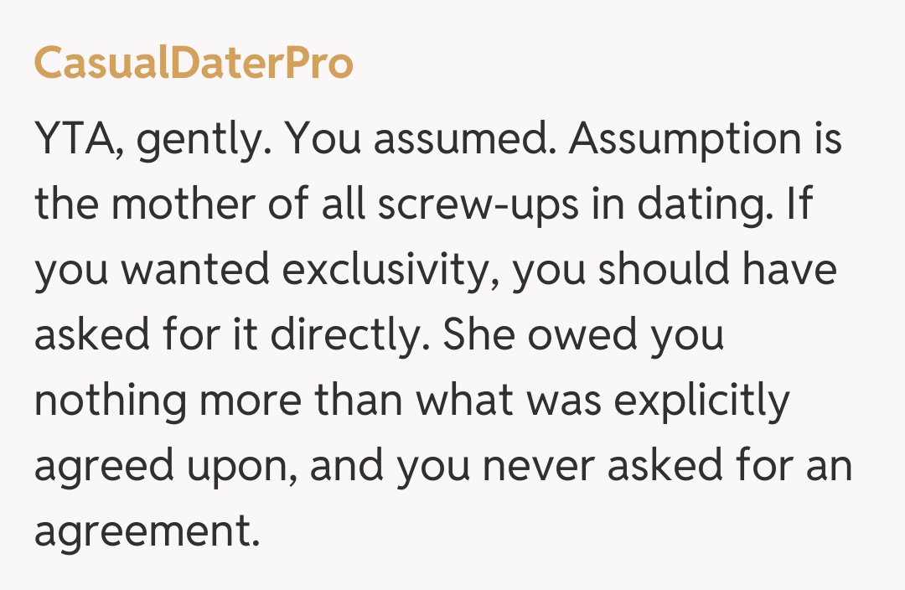This screenshot has height=590, width=905.
Task: Click the word "explicitly" in the comment
Action: click(701, 402)
